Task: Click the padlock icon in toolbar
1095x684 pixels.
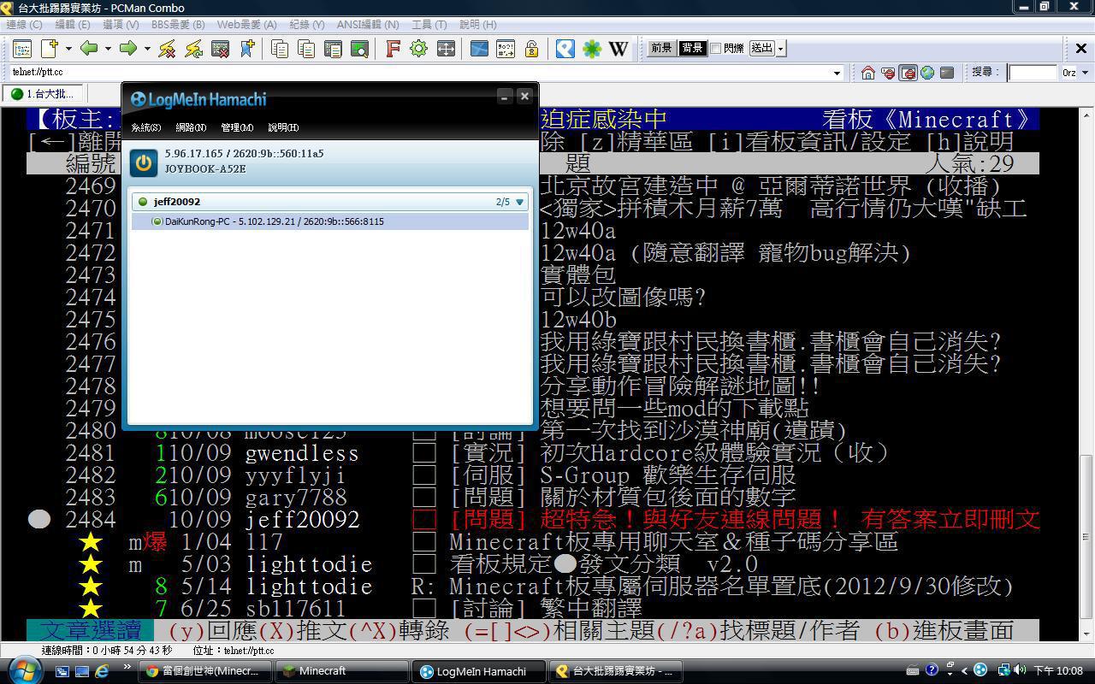Action: coord(531,49)
